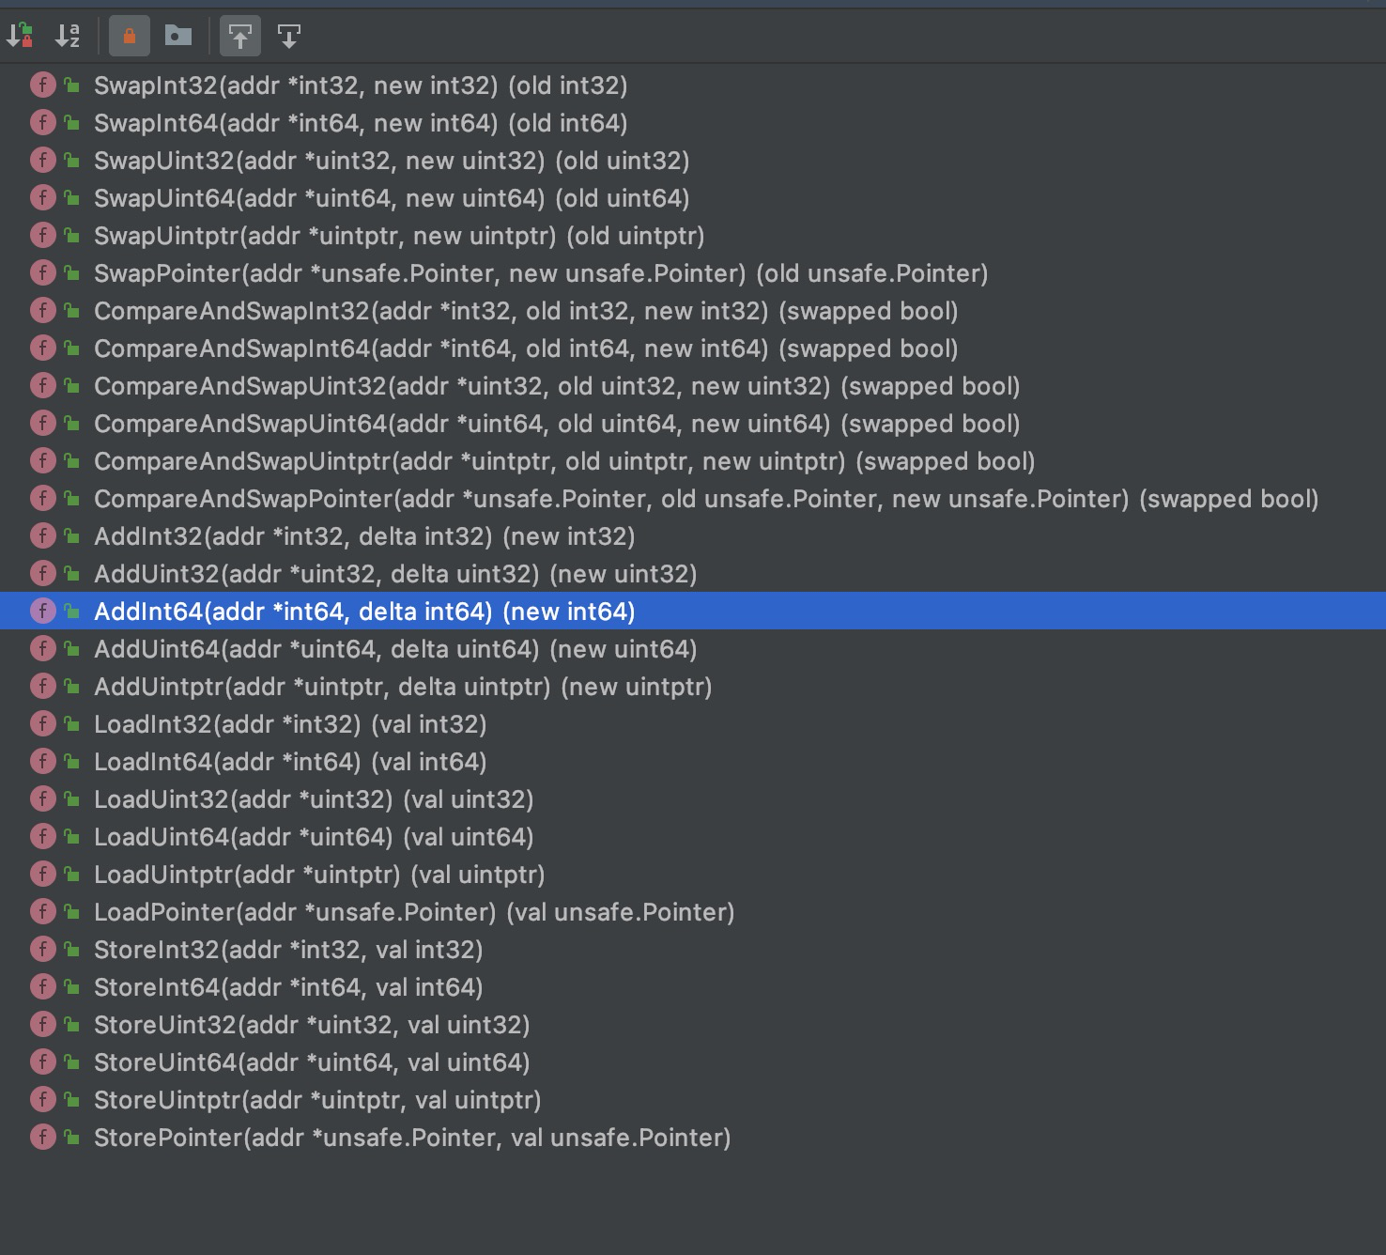Click green lock icon beside CompareAndSwapInt64
The height and width of the screenshot is (1255, 1386).
[71, 349]
